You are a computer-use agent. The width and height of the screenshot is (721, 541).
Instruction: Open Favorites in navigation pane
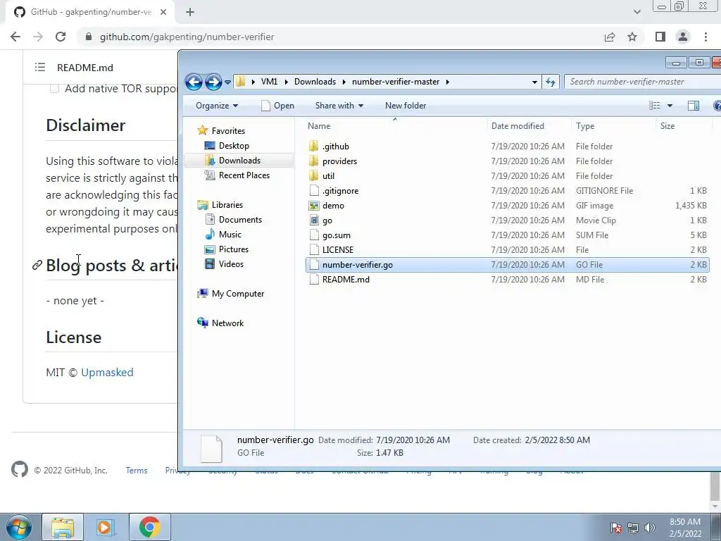tap(228, 130)
